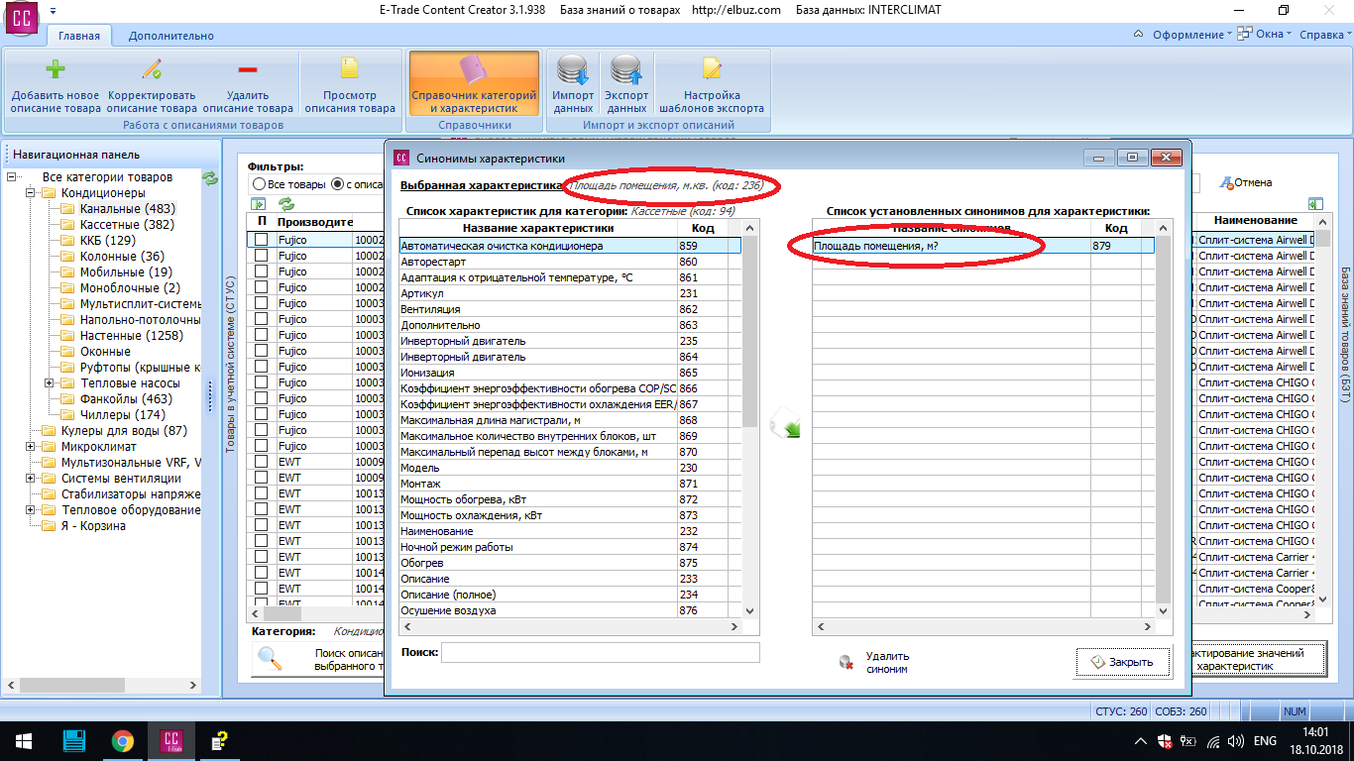
Task: Open product description preview
Action: 350,84
